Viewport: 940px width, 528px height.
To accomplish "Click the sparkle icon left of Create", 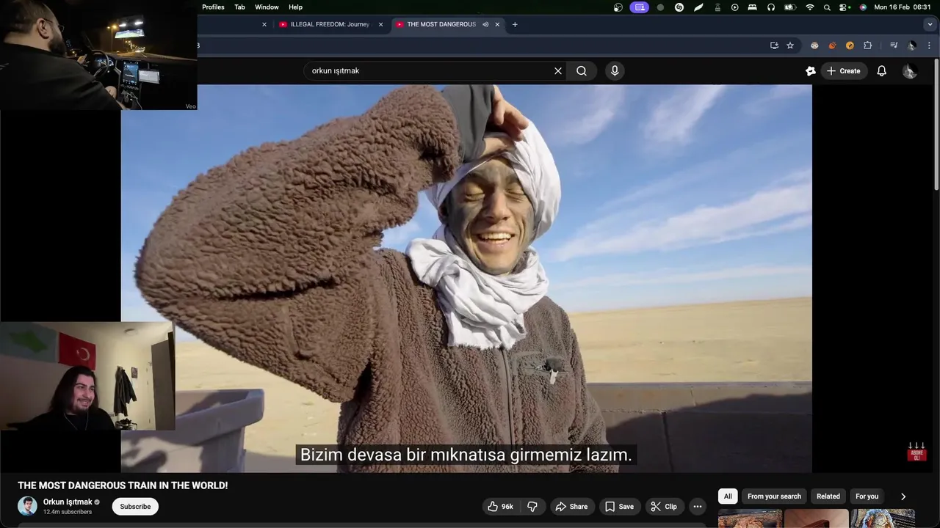I will coord(811,71).
